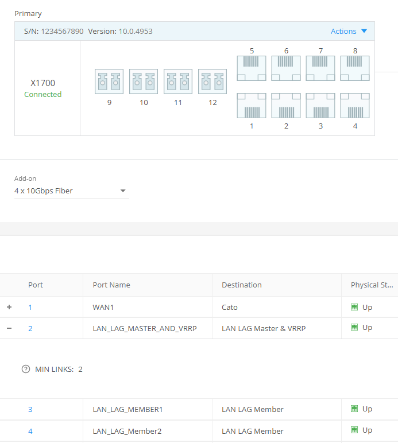Sort by Destination column header
Screen dimensions: 398x443
[x=242, y=285]
